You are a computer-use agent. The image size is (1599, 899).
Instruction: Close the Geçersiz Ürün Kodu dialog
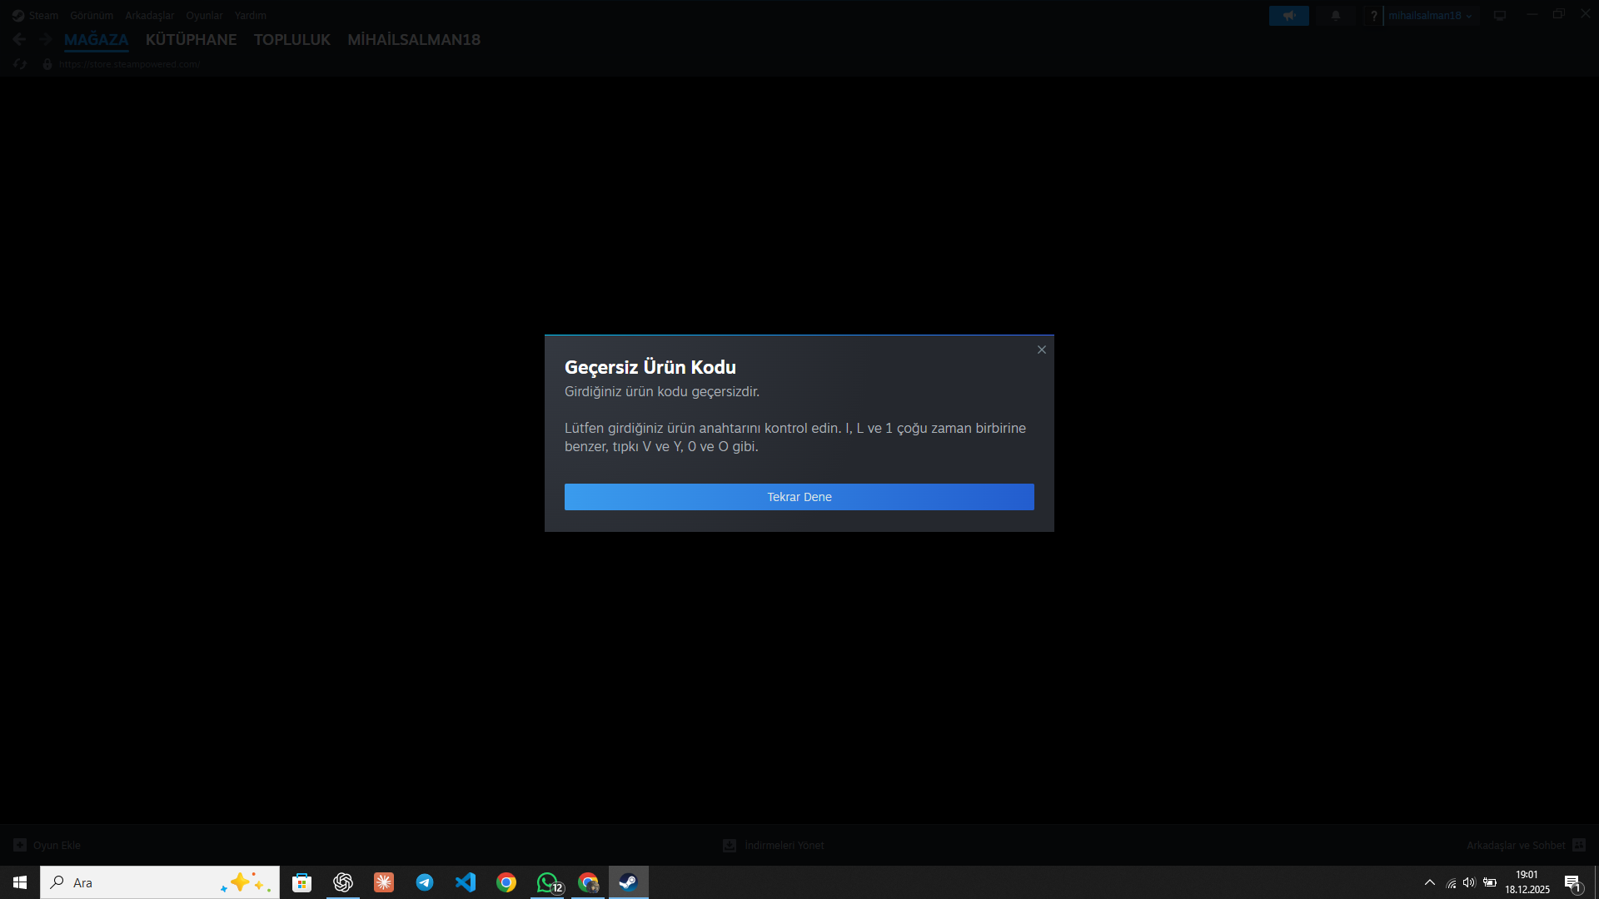[1041, 350]
